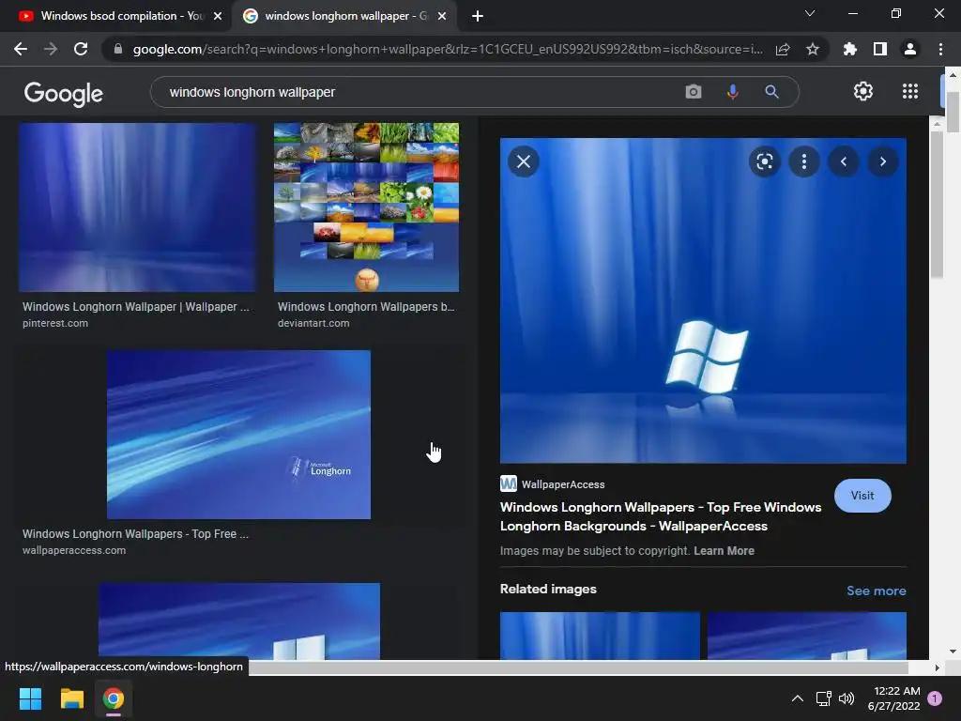
Task: Reload the current page
Action: pos(81,49)
